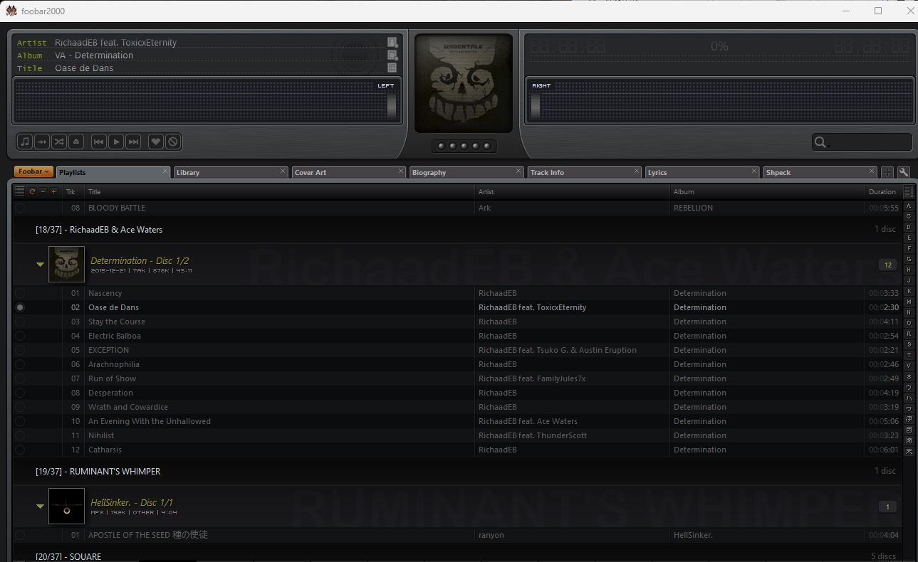Close the Lyrics tab
Screen dimensions: 918x562
click(754, 171)
